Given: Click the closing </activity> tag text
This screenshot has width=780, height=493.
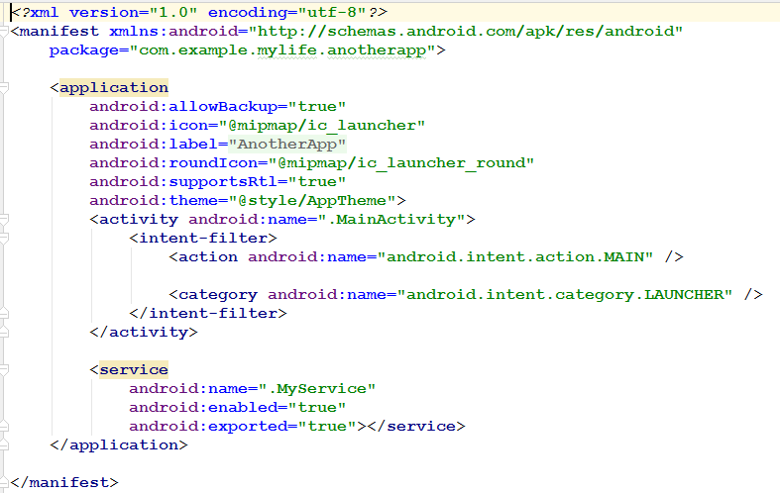Looking at the screenshot, I should tap(144, 333).
